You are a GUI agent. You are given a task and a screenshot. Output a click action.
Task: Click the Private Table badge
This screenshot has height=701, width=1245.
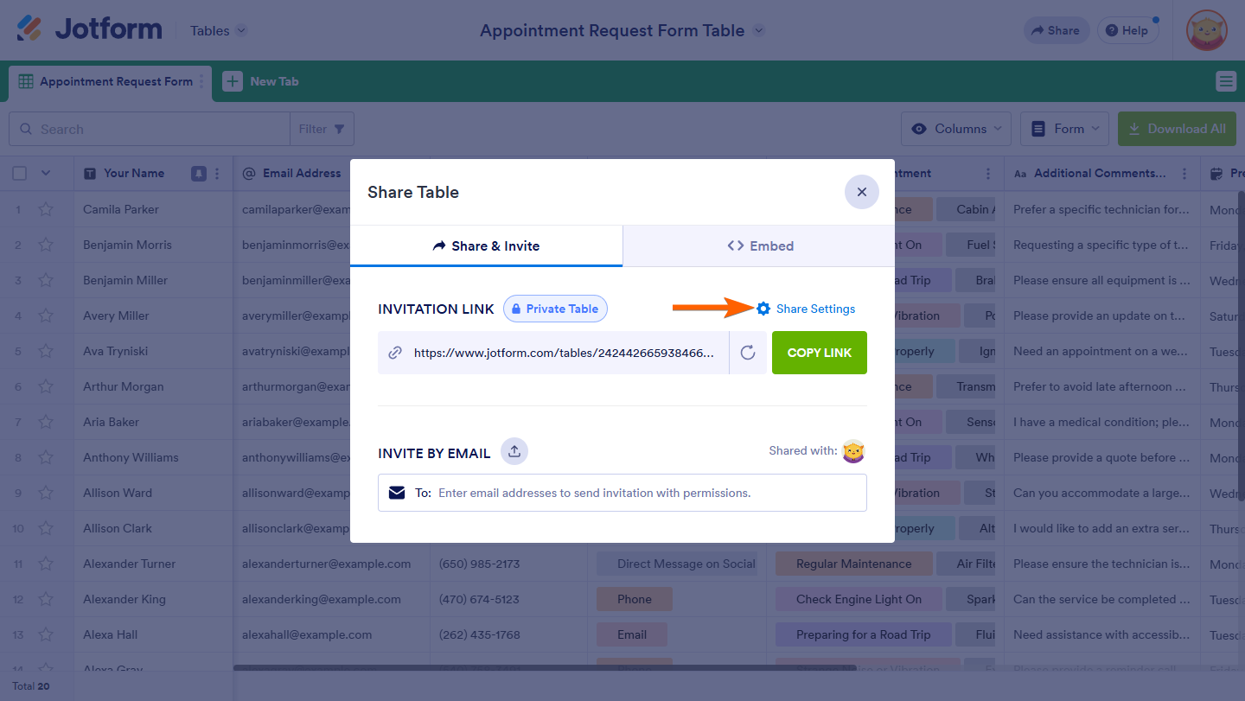pyautogui.click(x=555, y=309)
